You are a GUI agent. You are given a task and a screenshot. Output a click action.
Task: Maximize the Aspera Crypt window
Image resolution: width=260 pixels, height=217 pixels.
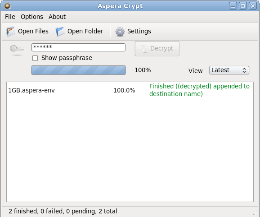pos(243,6)
